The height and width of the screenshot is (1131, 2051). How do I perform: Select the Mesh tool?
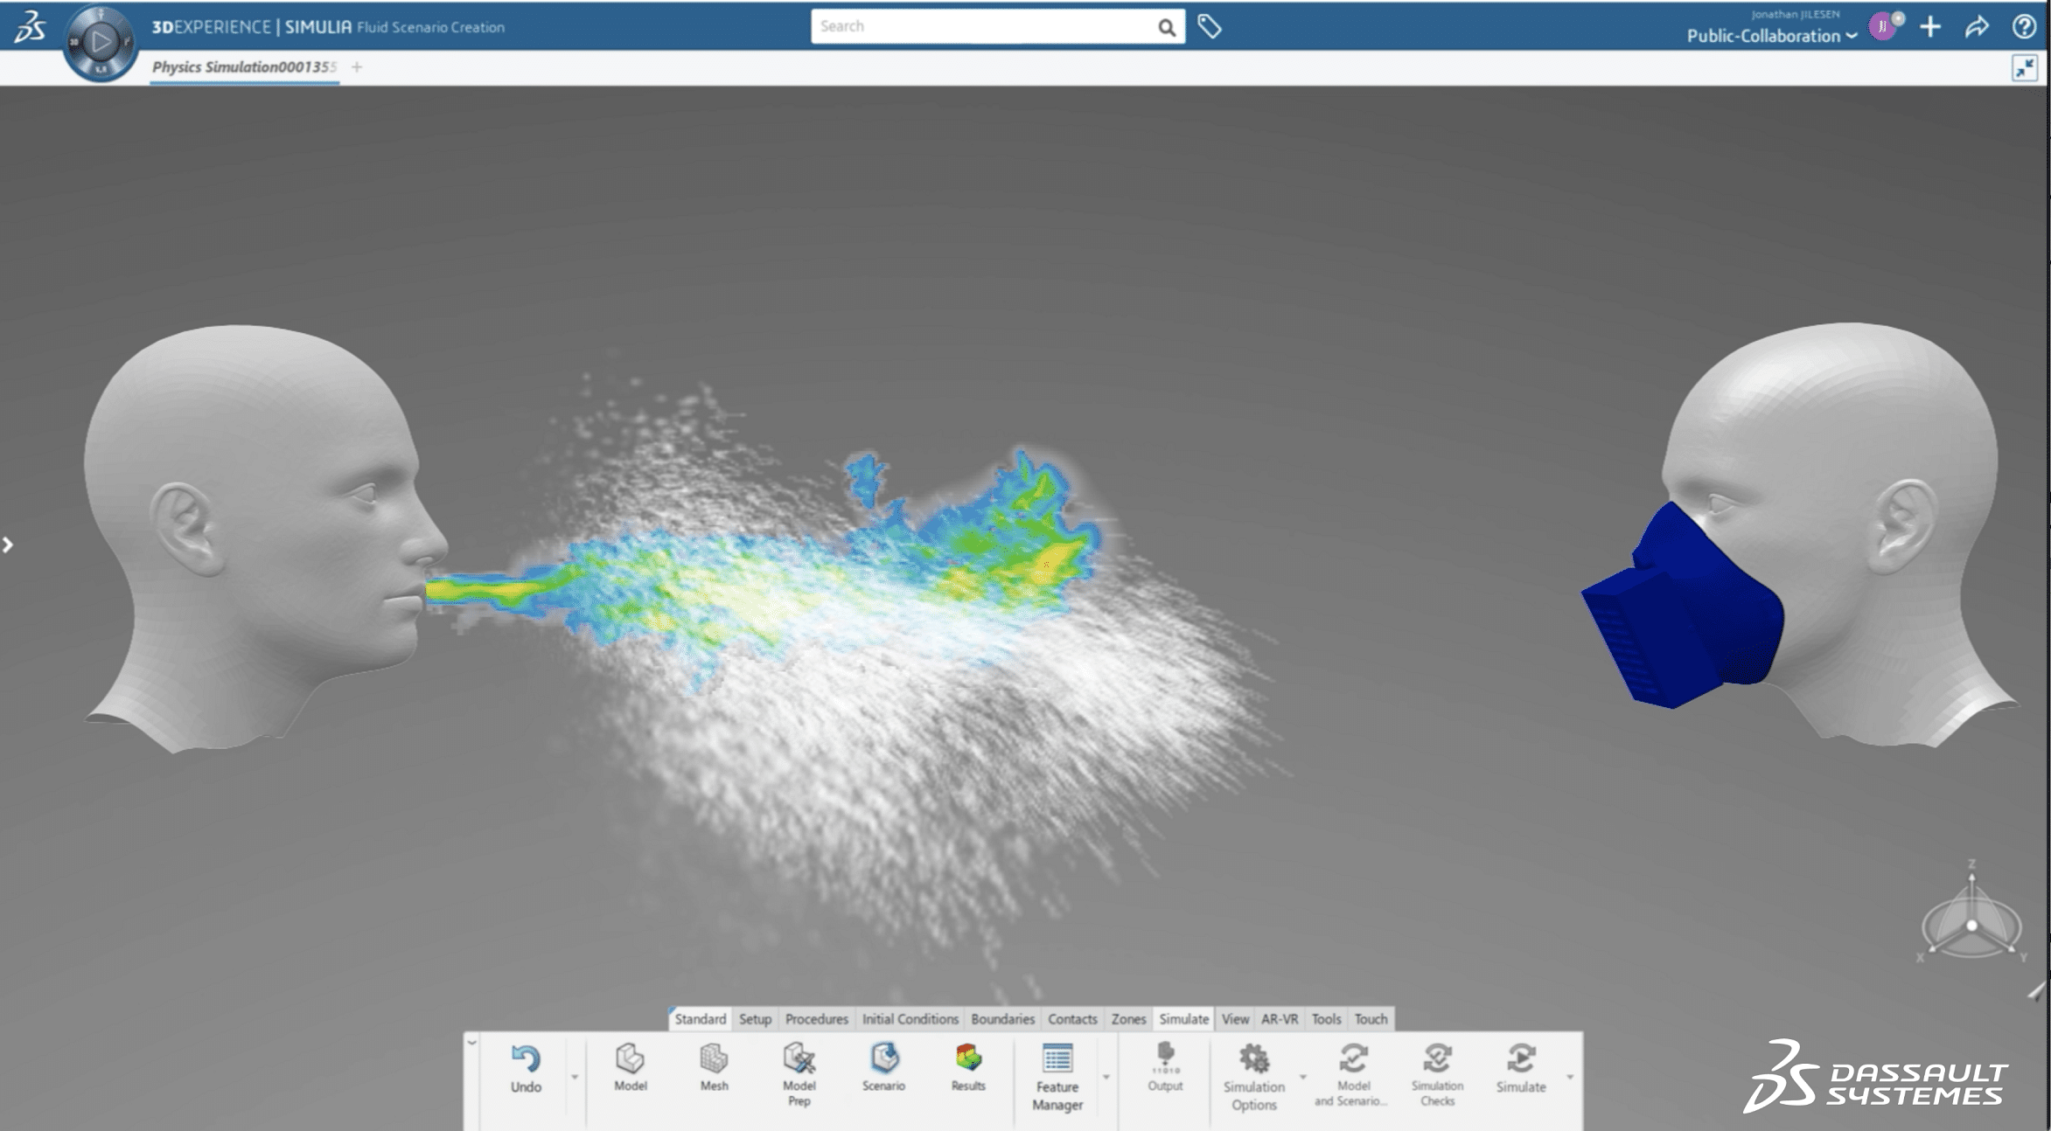(714, 1066)
